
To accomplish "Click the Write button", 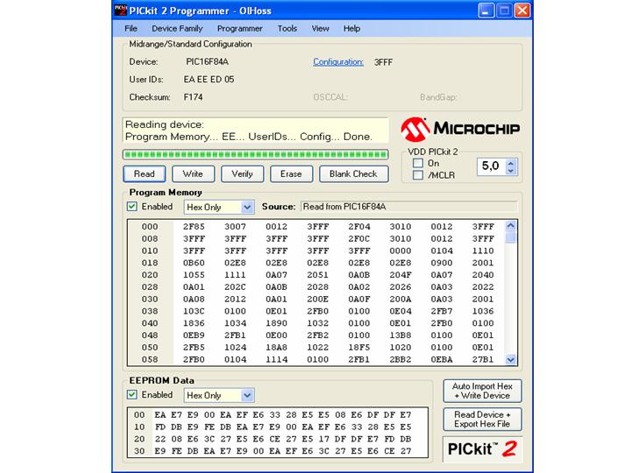I will [193, 173].
